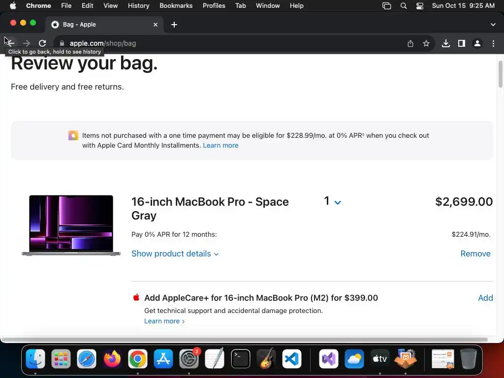Toggle Chrome side panel icon
The width and height of the screenshot is (504, 378).
coord(462,43)
